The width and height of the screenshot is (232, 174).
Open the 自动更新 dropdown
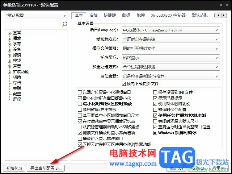coord(171,77)
